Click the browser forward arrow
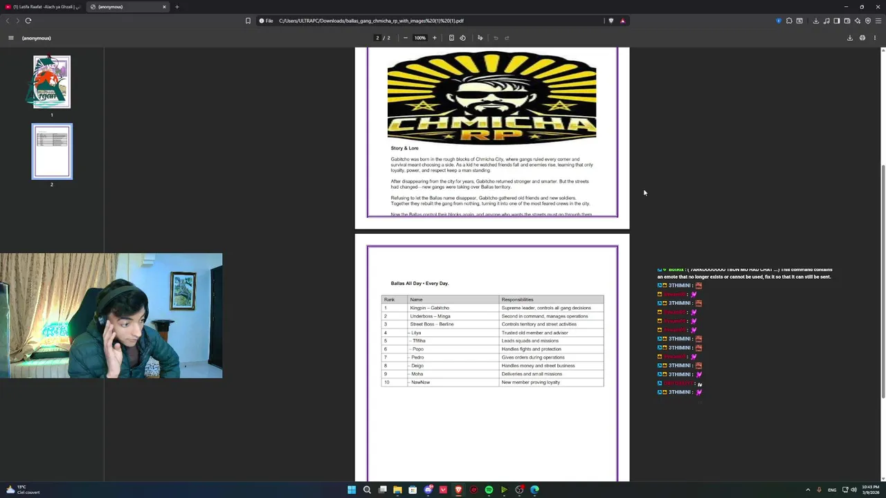 [x=18, y=21]
